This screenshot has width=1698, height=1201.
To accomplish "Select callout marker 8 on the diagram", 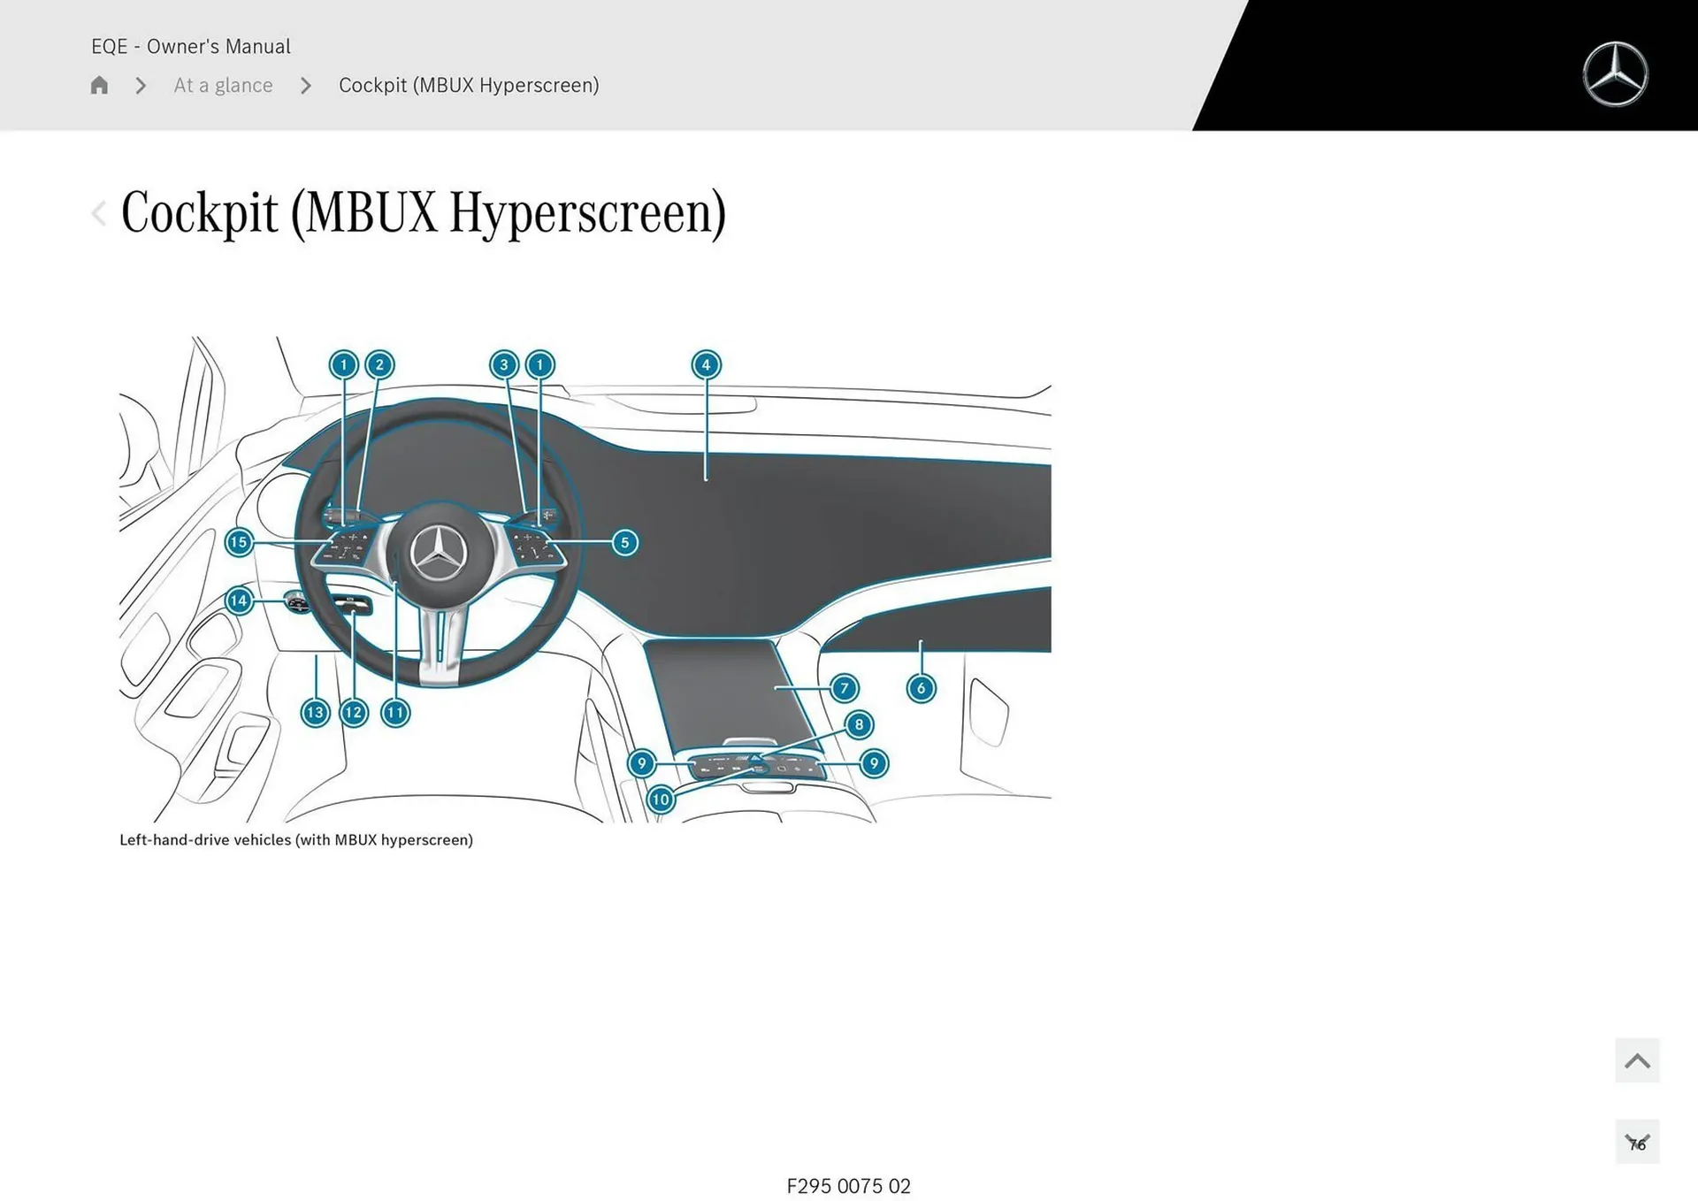I will pos(859,724).
